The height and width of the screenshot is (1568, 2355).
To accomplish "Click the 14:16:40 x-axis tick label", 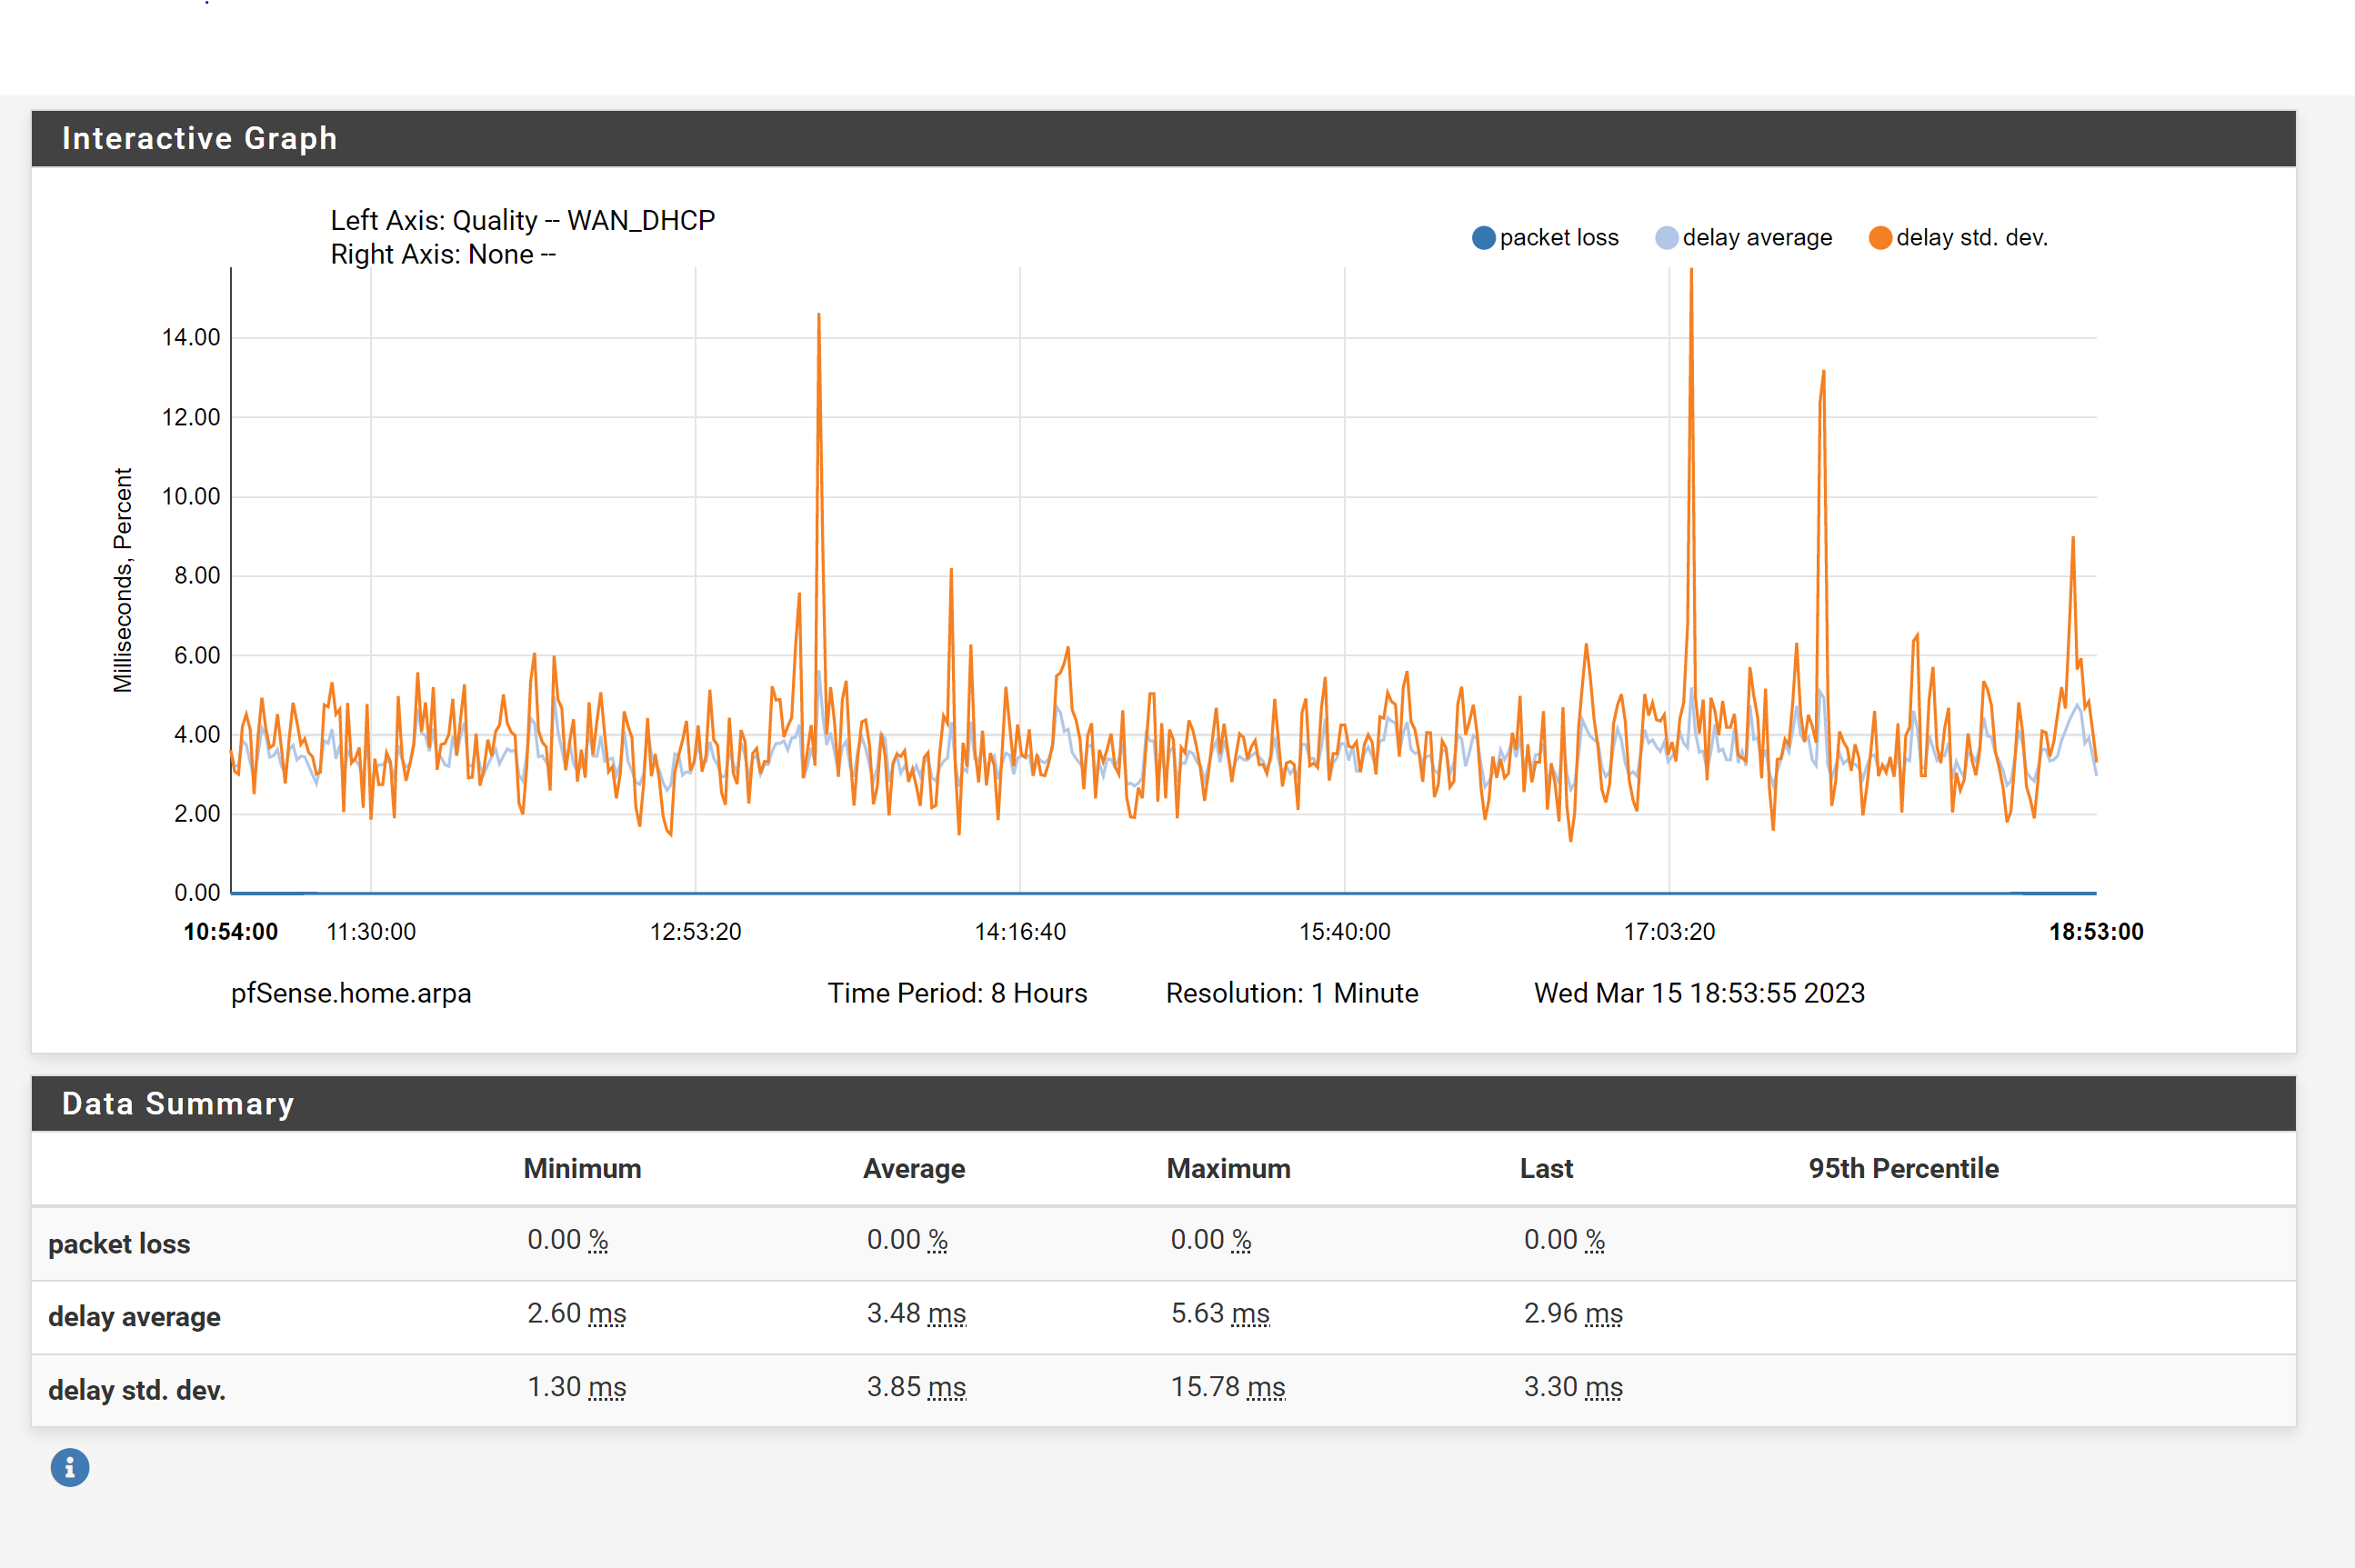I will (1020, 932).
